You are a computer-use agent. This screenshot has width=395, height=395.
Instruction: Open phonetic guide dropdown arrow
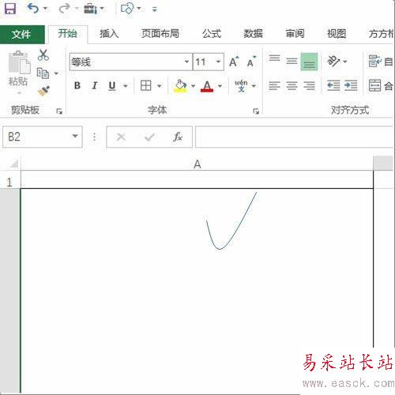click(254, 86)
